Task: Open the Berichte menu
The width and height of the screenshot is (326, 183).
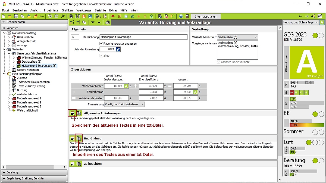Action: tap(100, 10)
